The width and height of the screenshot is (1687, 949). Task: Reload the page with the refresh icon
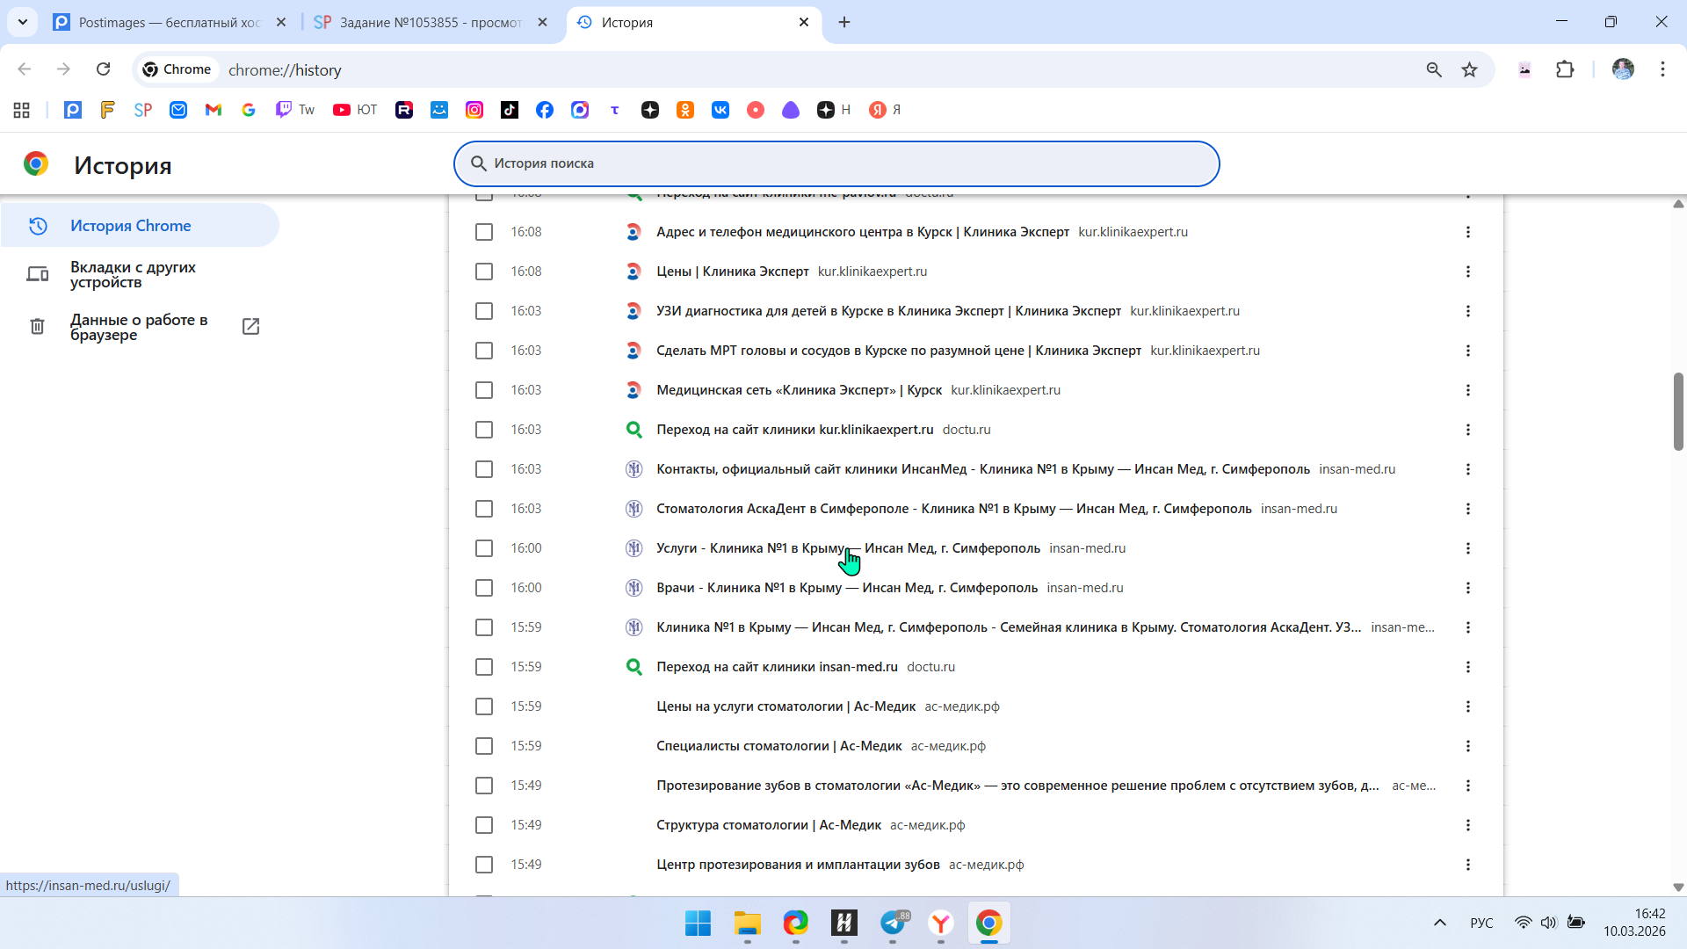coord(103,69)
